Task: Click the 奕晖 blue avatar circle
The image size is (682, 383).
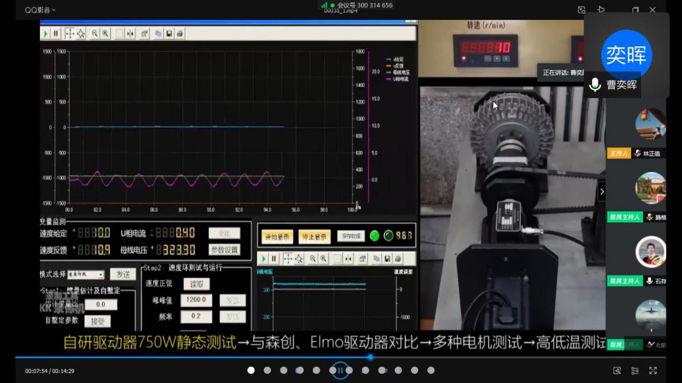Action: [x=627, y=55]
